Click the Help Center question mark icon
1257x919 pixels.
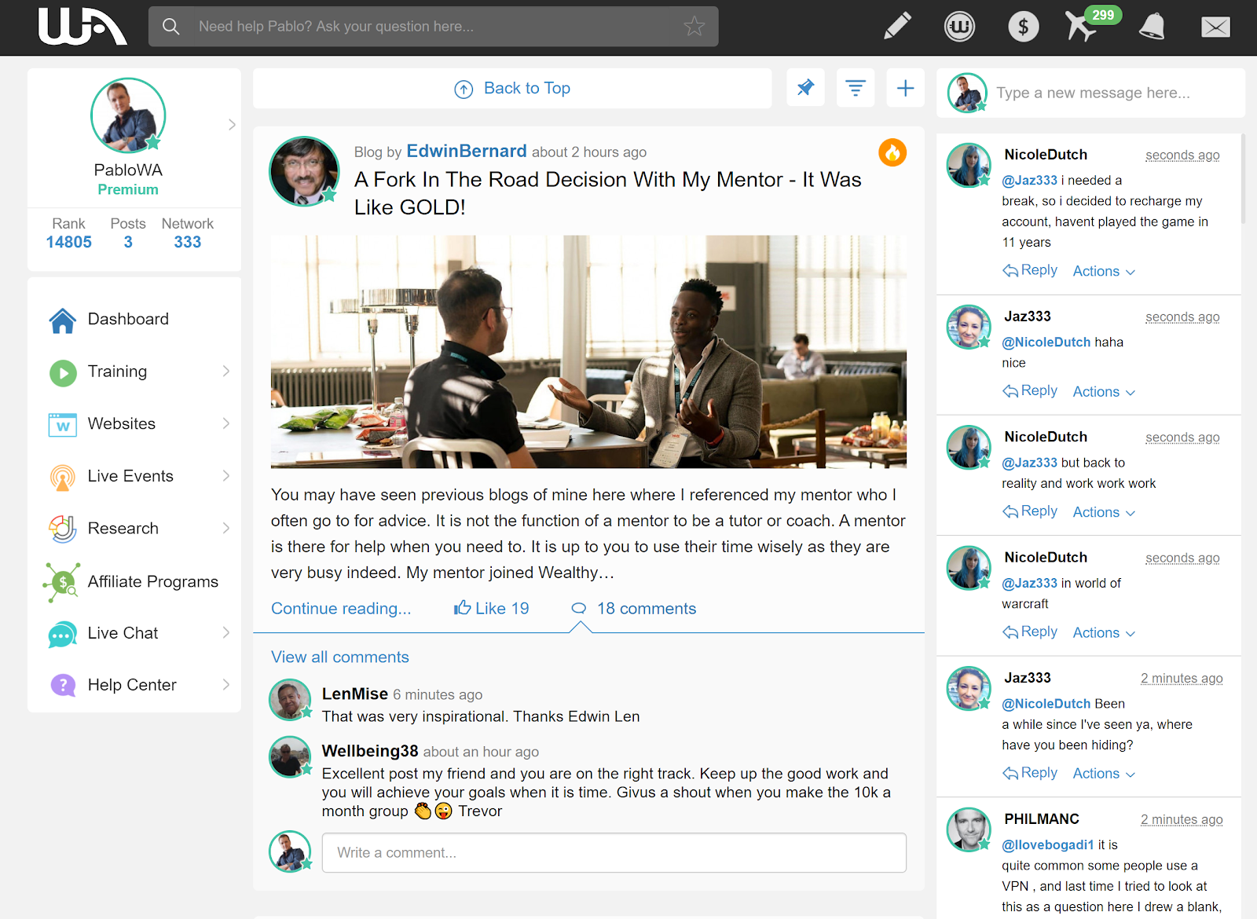pyautogui.click(x=63, y=686)
